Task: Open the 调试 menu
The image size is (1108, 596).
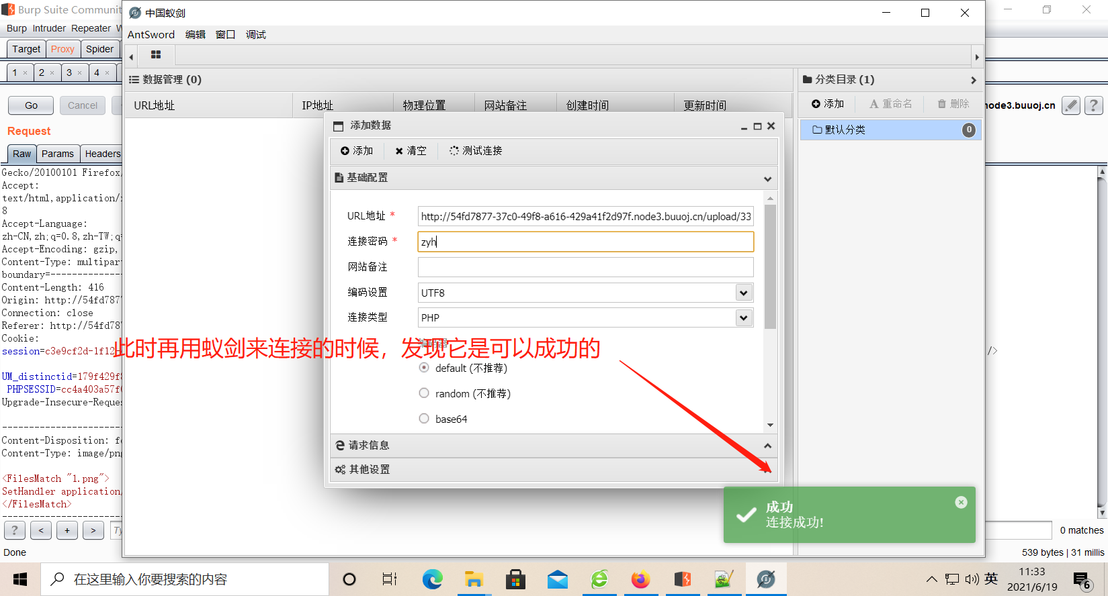Action: [256, 34]
